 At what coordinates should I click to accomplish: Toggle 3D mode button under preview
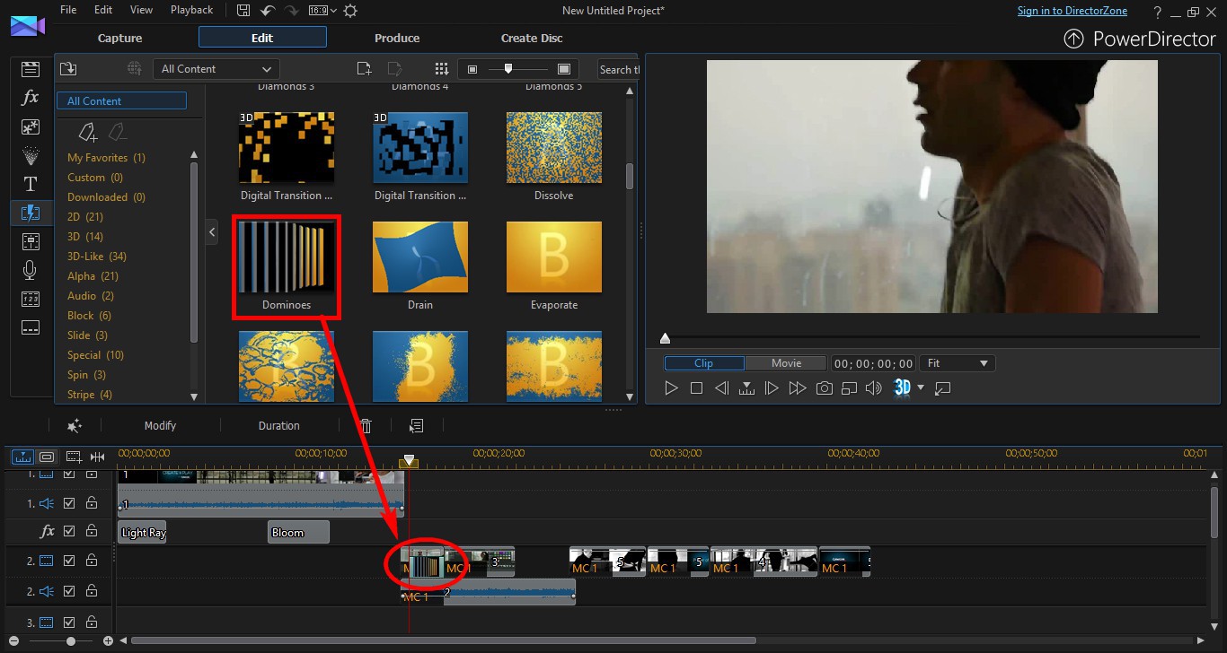click(x=903, y=388)
